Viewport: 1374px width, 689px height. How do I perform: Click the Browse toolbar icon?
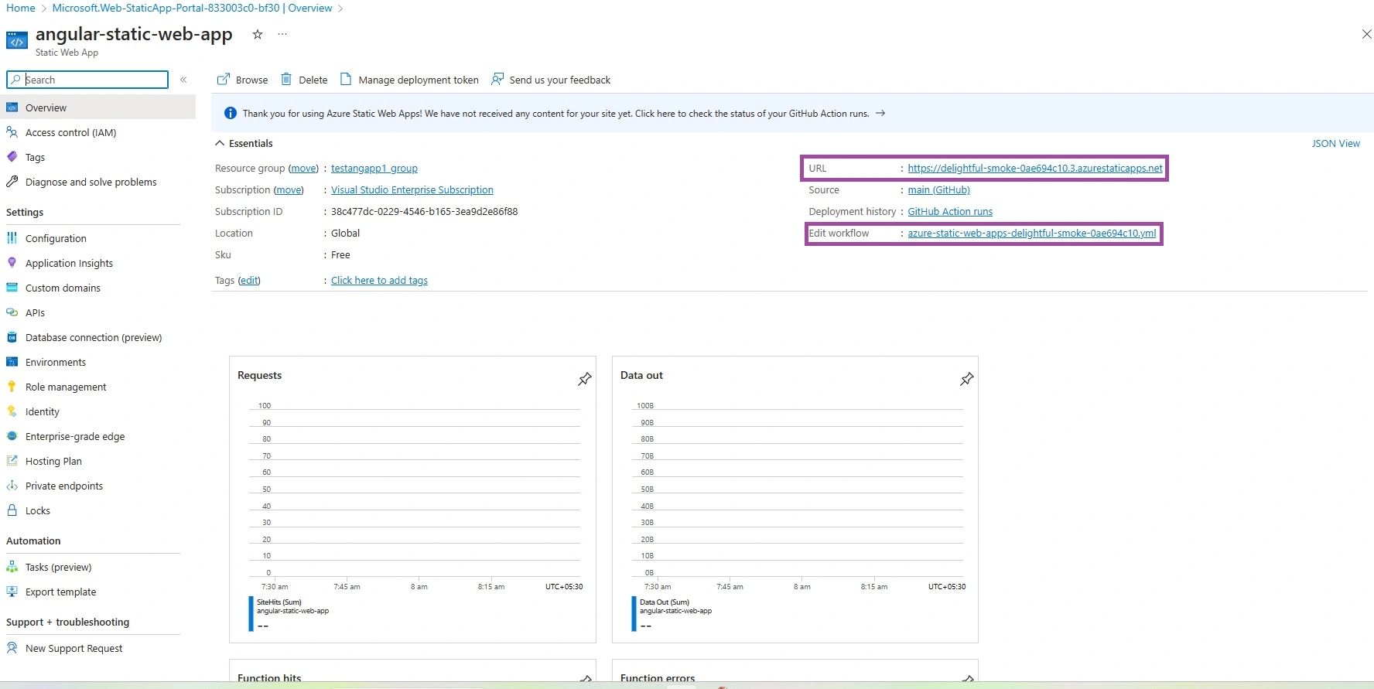(x=224, y=80)
